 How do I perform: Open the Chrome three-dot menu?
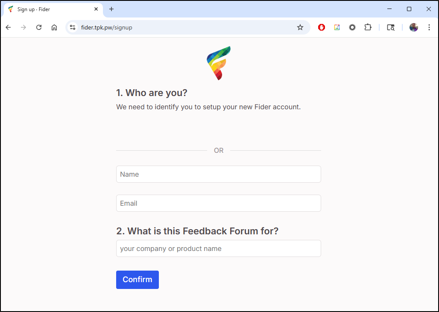click(x=429, y=27)
